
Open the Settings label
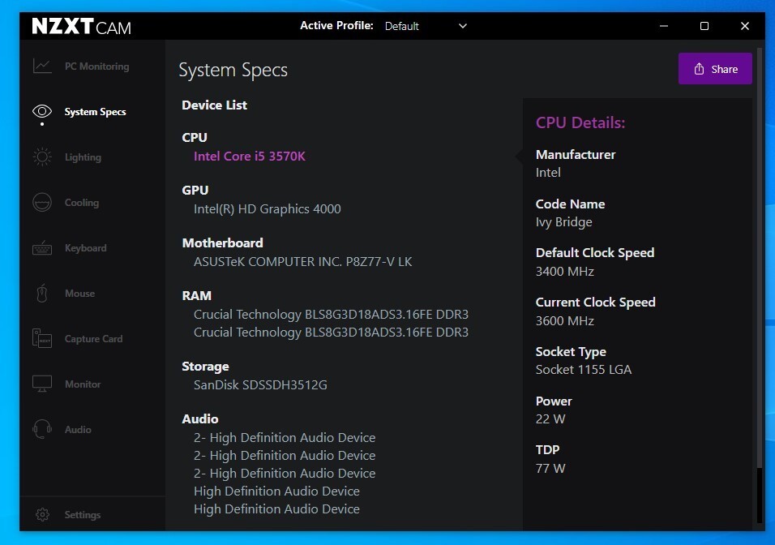[x=83, y=515]
